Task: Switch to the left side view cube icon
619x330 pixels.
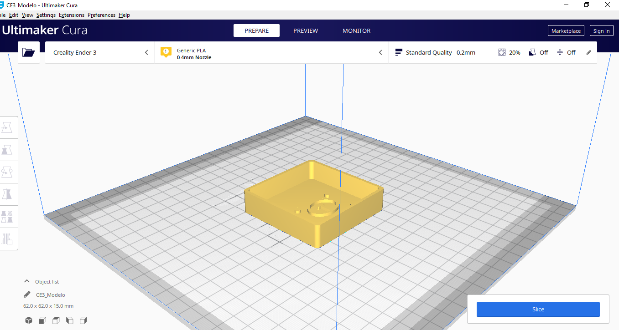Action: click(70, 320)
